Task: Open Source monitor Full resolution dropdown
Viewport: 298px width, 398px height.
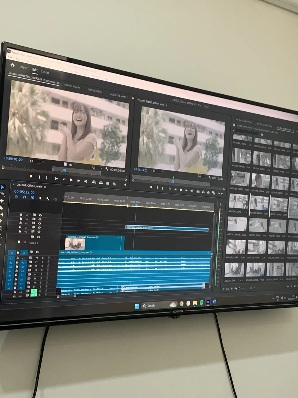Action: 97,168
